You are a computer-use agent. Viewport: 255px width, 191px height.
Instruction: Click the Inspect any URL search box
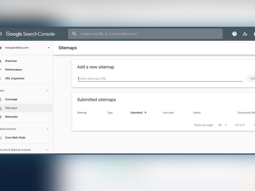point(145,34)
